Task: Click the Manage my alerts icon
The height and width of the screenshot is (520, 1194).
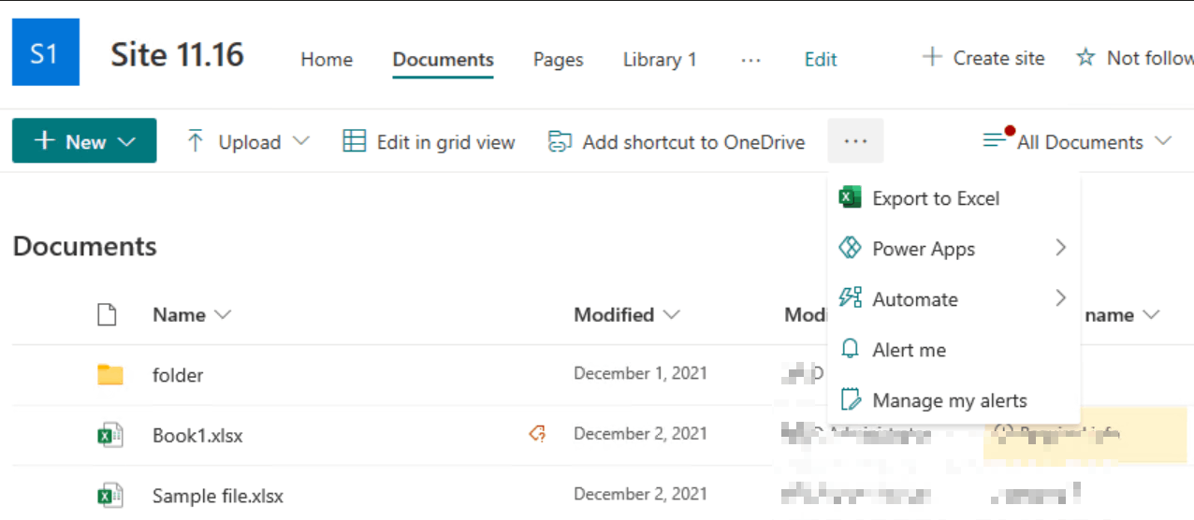Action: [x=850, y=399]
